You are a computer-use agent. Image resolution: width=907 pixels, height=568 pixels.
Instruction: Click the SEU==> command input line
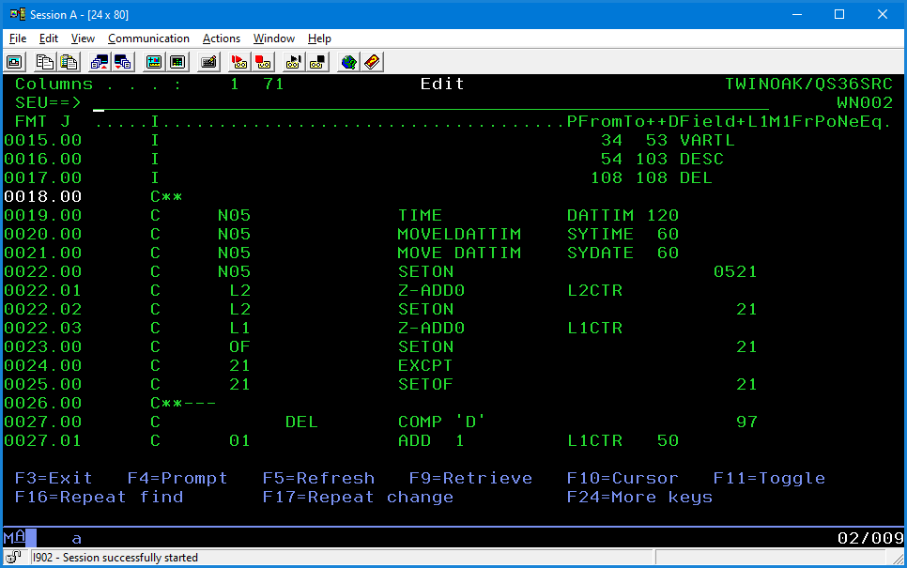(431, 103)
